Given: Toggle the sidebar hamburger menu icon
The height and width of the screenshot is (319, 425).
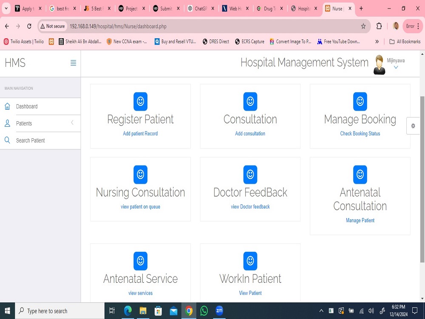Looking at the screenshot, I should coord(73,63).
